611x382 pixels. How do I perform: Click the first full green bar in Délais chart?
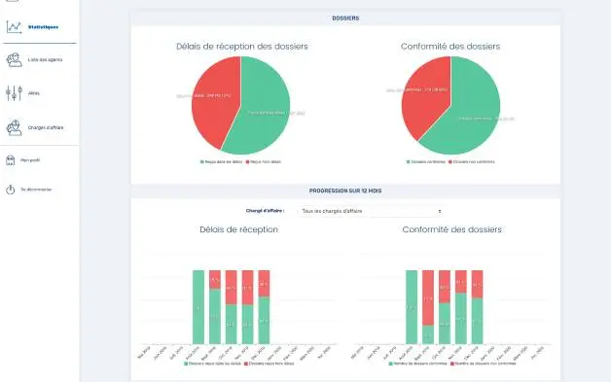(x=198, y=307)
